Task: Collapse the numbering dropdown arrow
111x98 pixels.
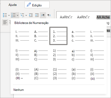Action: [x=17, y=15]
